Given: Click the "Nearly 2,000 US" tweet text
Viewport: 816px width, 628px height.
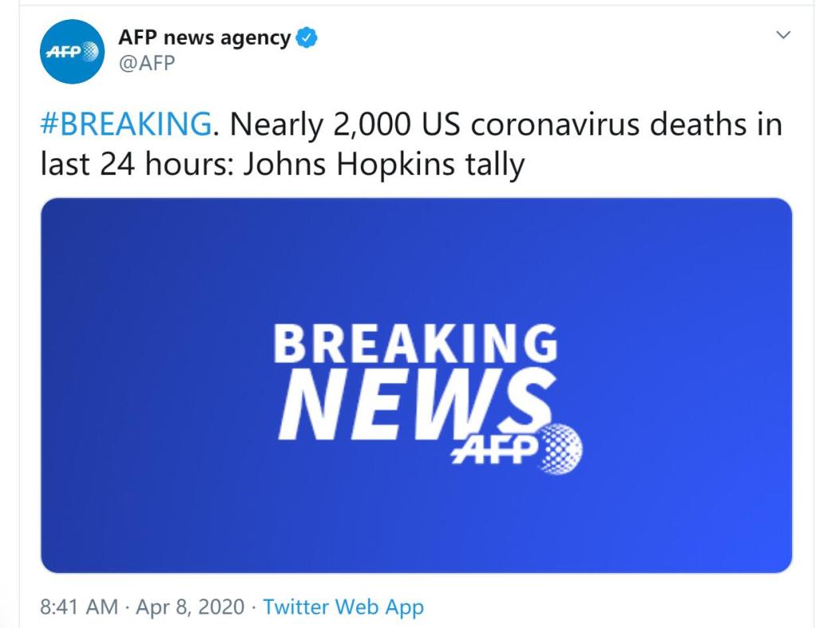Looking at the screenshot, I should pyautogui.click(x=344, y=125).
